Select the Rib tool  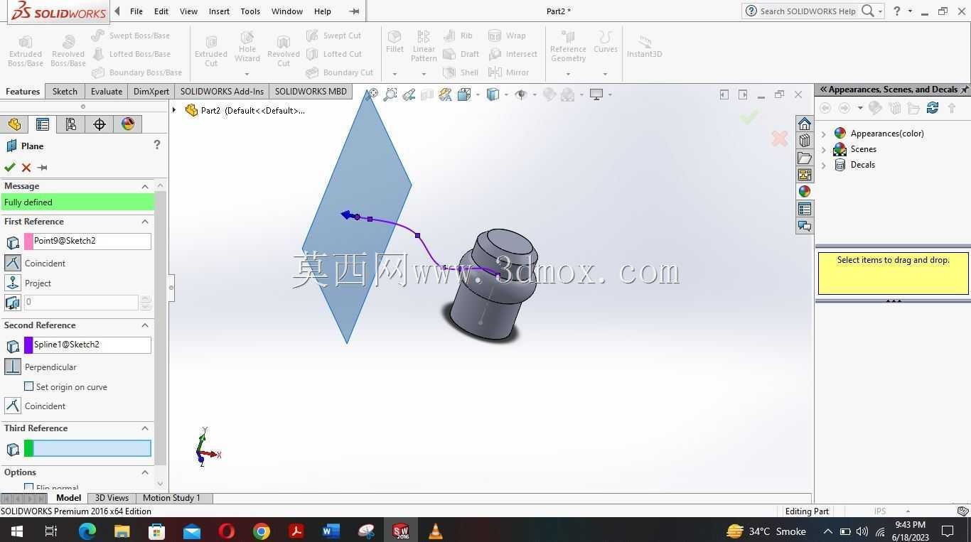pyautogui.click(x=458, y=36)
